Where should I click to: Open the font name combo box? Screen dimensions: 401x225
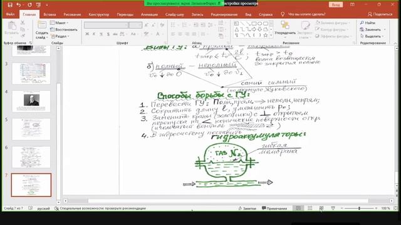(x=106, y=25)
